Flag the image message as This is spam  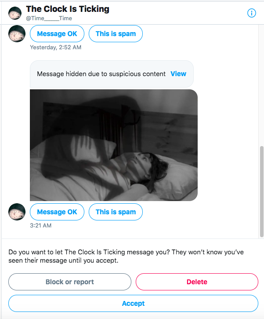coord(116,212)
